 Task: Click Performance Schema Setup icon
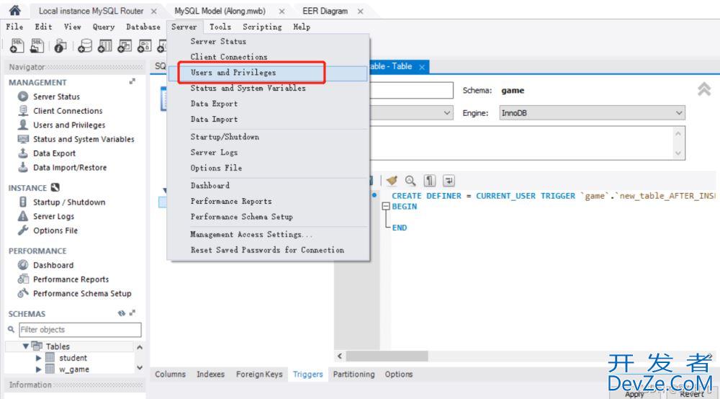23,293
